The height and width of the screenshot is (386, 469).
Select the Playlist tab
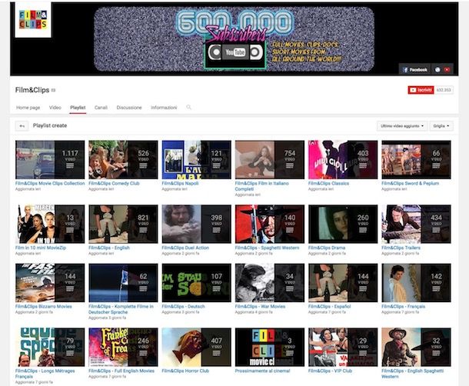click(x=78, y=108)
